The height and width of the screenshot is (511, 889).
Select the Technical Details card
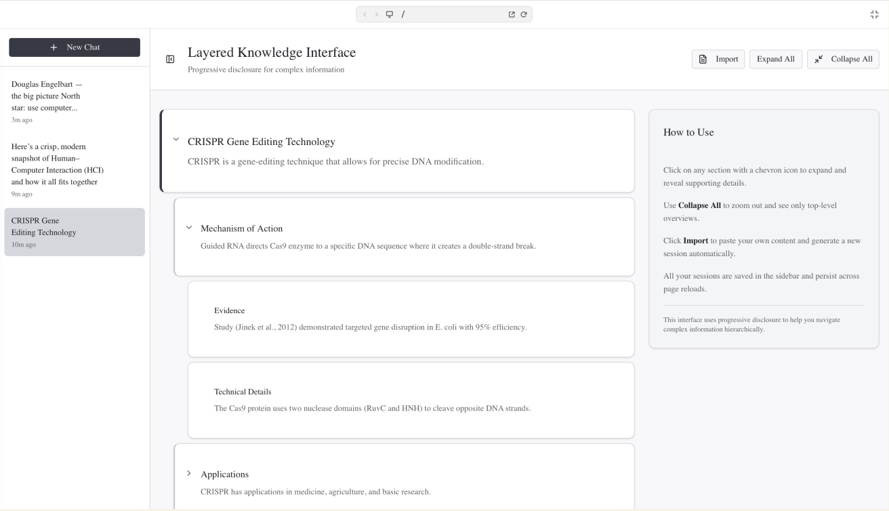[411, 400]
